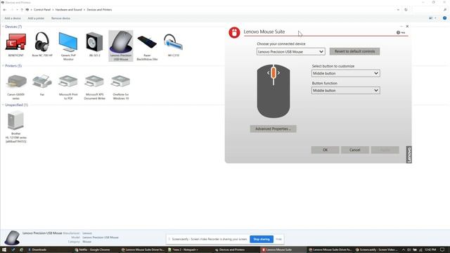The width and height of the screenshot is (450, 253).
Task: Switch to Screencastify taskbar item
Action: pos(376,250)
